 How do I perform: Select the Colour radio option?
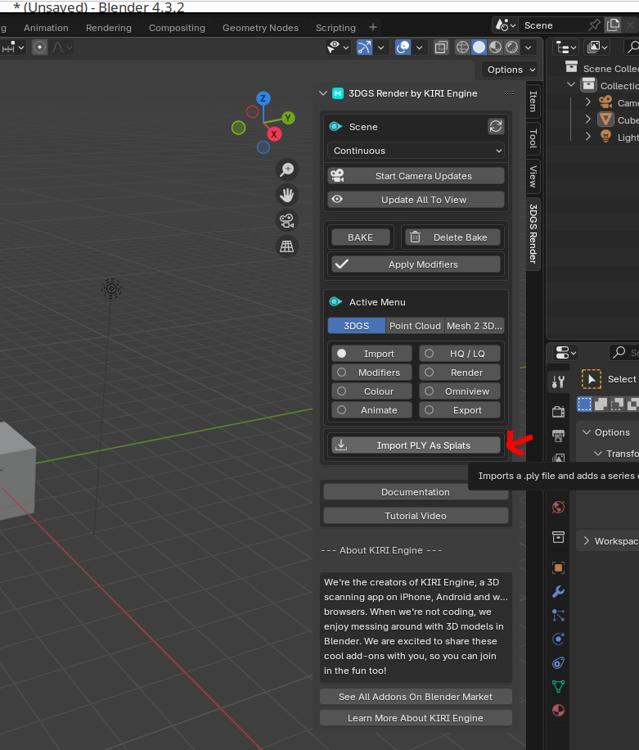click(371, 391)
